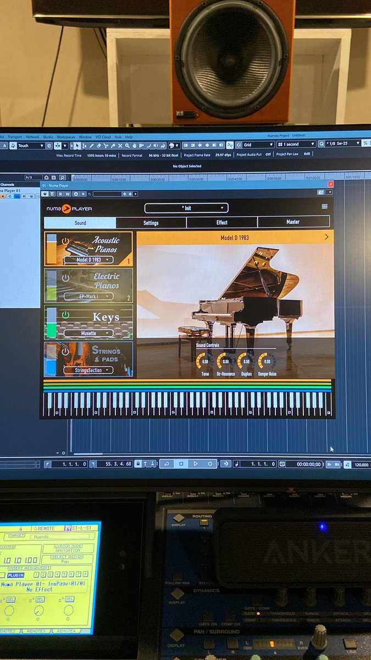Viewport: 371px width, 660px height.
Task: Click the R read automation button in plugin header
Action: click(x=60, y=194)
